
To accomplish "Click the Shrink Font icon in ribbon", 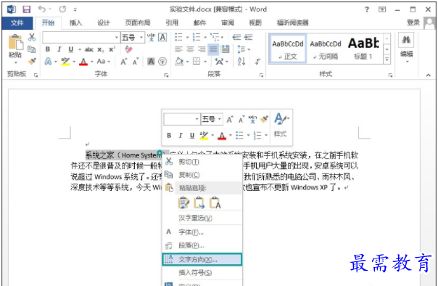I will 136,62.
